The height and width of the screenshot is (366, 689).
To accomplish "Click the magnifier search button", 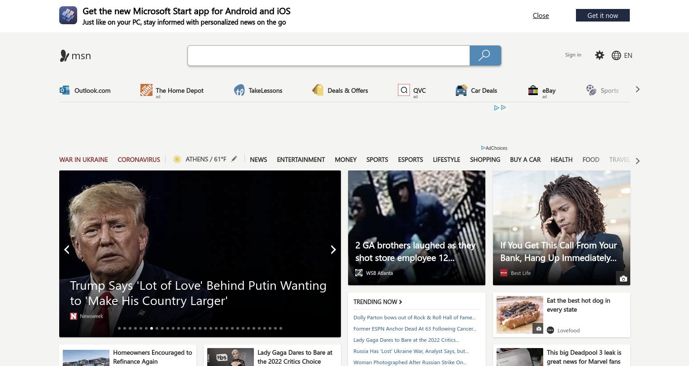I will 485,56.
